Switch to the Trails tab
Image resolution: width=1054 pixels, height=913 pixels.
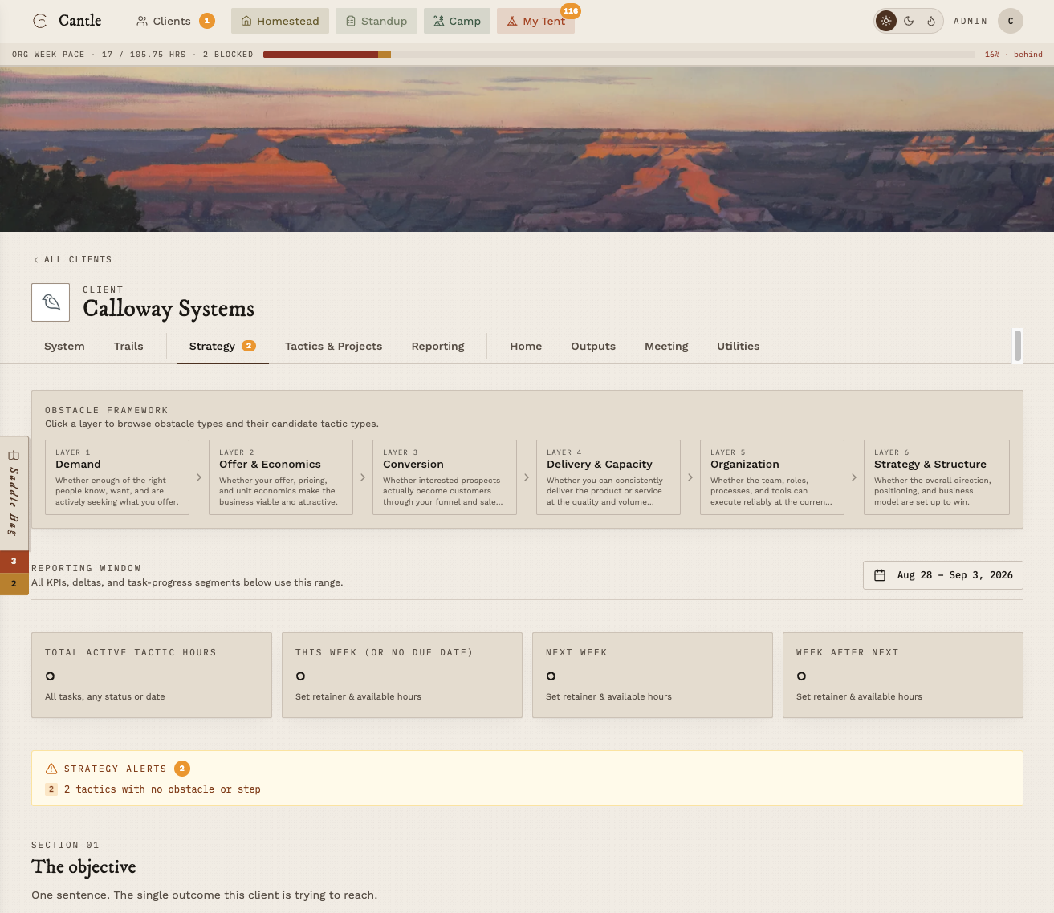(128, 347)
